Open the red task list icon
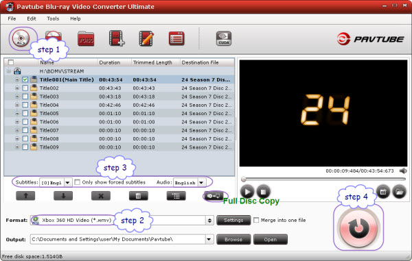The width and height of the screenshot is (412, 261). click(176, 38)
